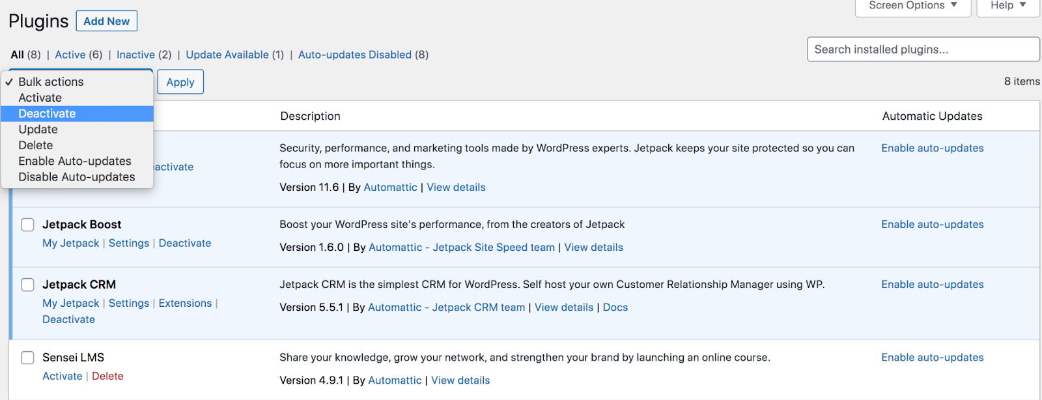View details for Jetpack Boost
This screenshot has width=1042, height=400.
(594, 247)
